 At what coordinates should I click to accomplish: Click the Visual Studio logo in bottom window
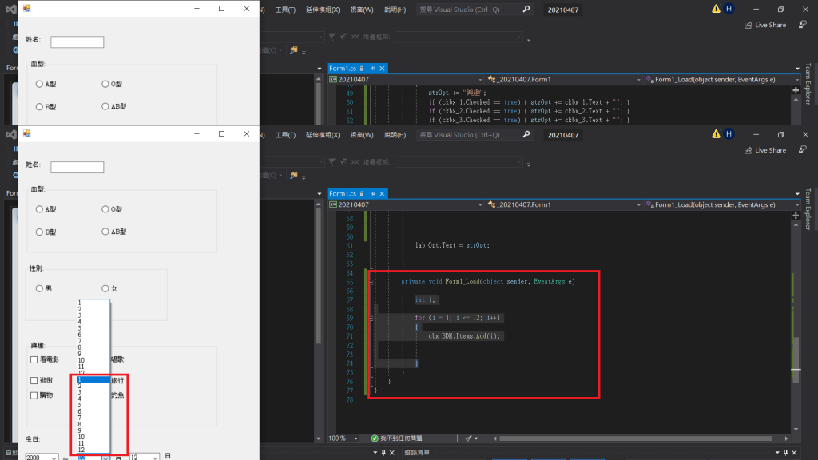11,134
